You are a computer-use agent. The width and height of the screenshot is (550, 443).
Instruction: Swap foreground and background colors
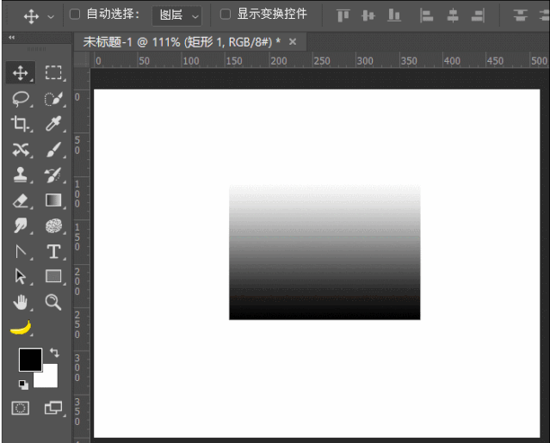click(x=55, y=352)
